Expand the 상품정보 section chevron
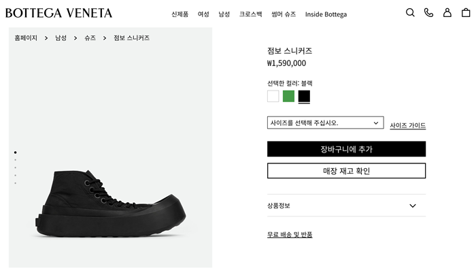The image size is (476, 273). pyautogui.click(x=413, y=206)
